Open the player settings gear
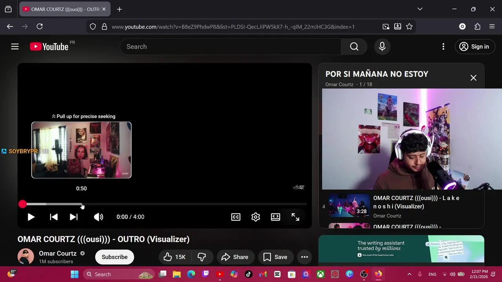 [256, 217]
